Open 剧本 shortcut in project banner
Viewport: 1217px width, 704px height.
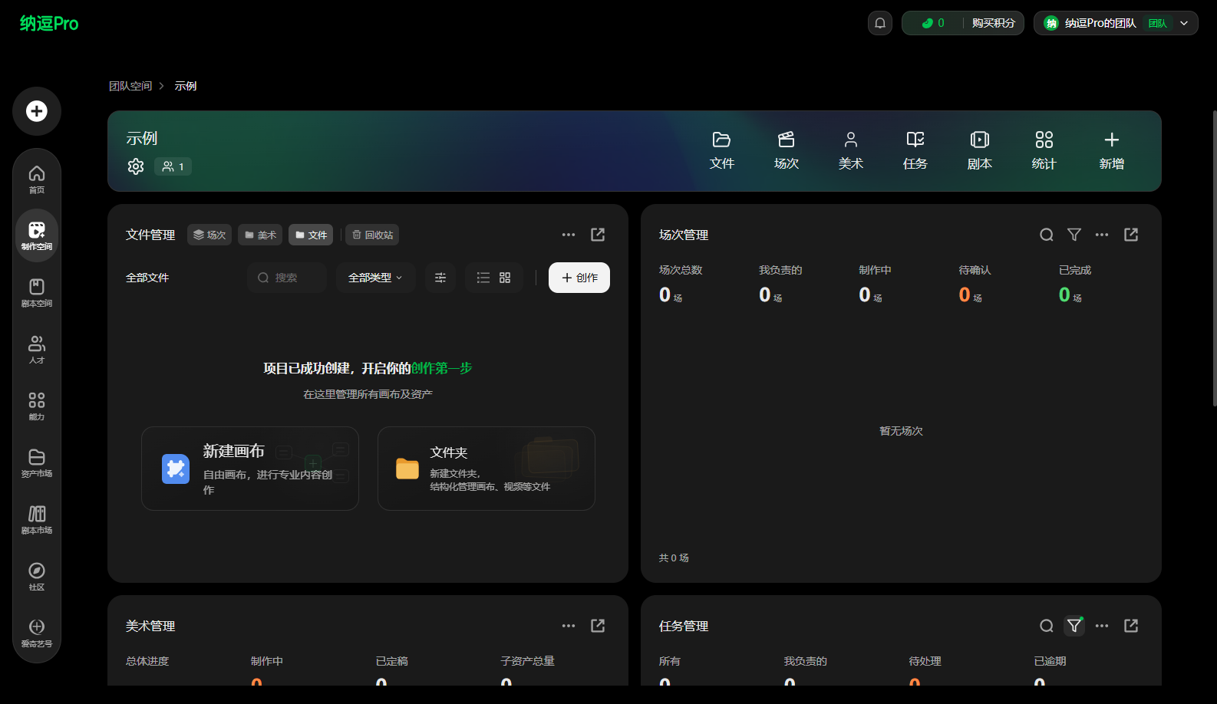(x=980, y=150)
